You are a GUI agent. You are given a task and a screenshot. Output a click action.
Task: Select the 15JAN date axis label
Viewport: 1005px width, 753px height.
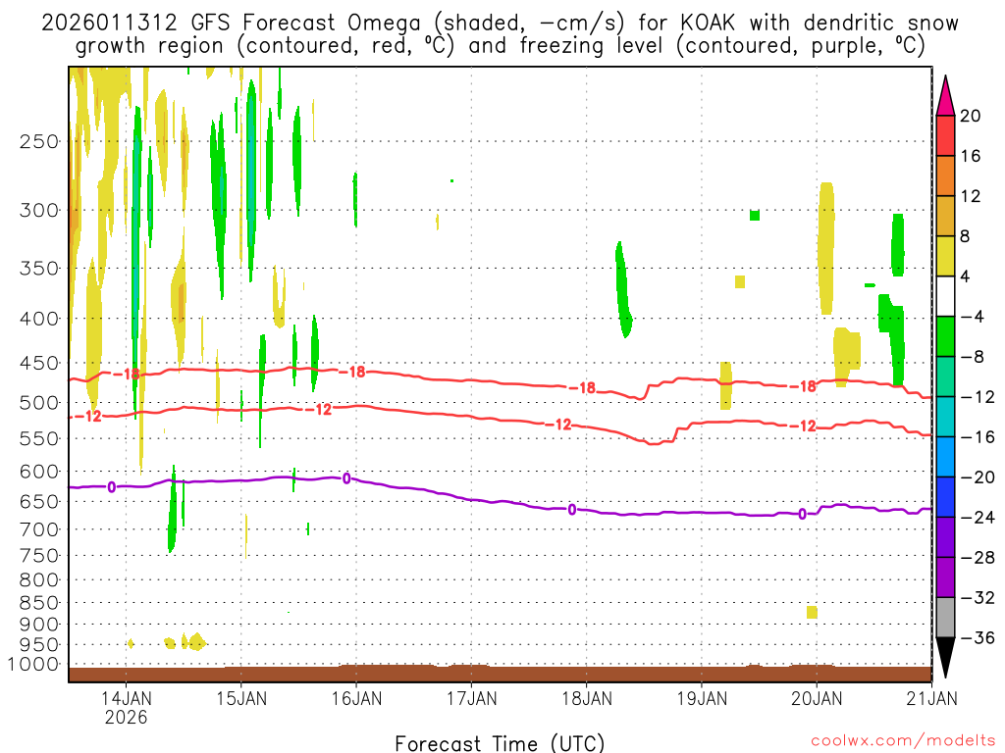(x=241, y=698)
